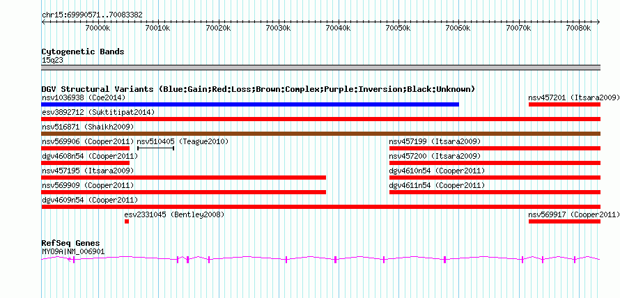
Task: Click the 70050k scale tick label
Action: pyautogui.click(x=398, y=28)
